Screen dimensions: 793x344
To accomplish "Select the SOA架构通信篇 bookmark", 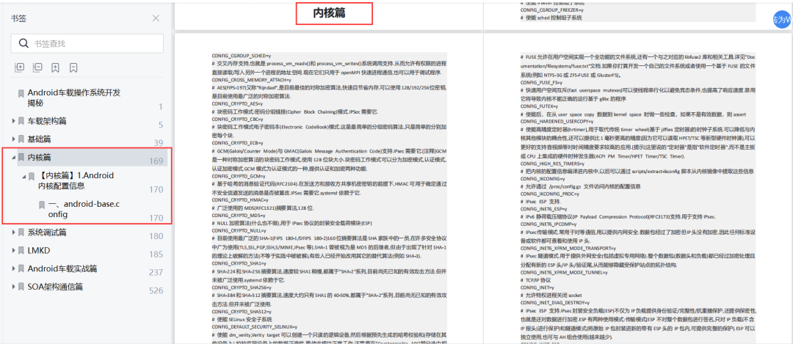I will pos(55,287).
